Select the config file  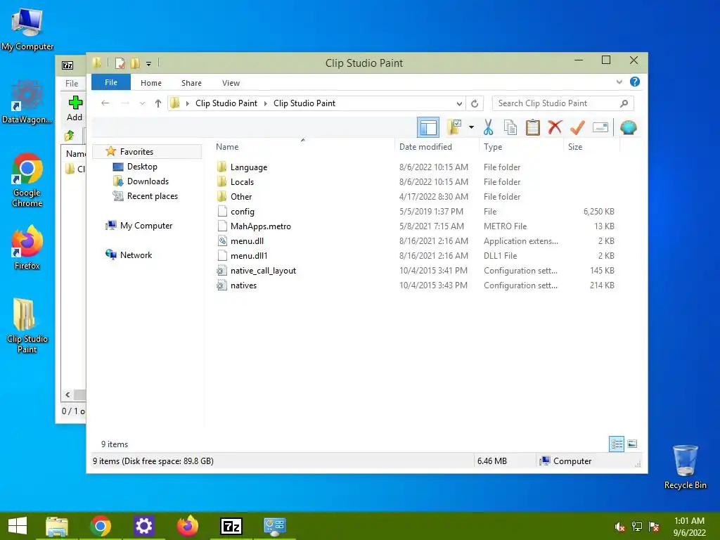(x=242, y=211)
